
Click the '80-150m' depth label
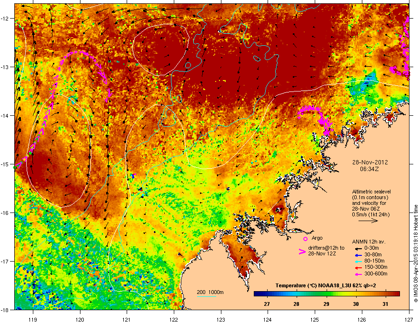374,261
